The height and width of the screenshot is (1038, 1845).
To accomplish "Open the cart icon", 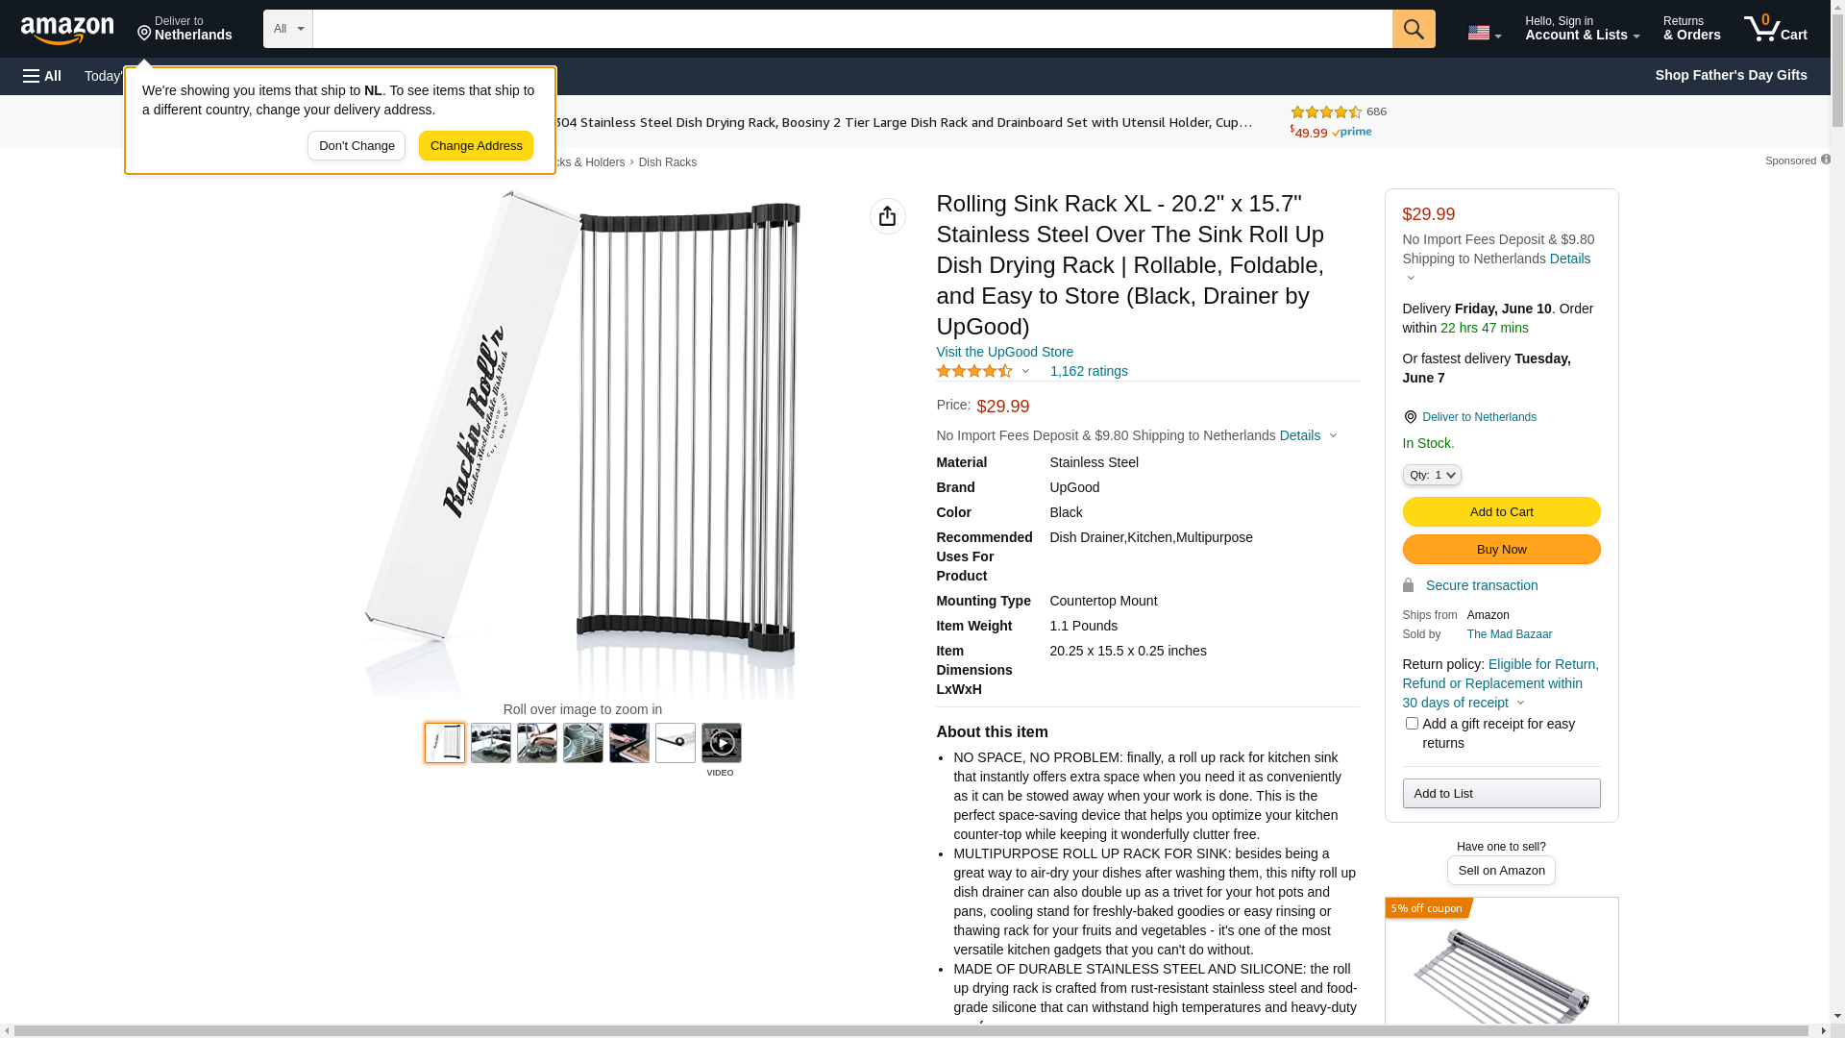I will tap(1776, 29).
